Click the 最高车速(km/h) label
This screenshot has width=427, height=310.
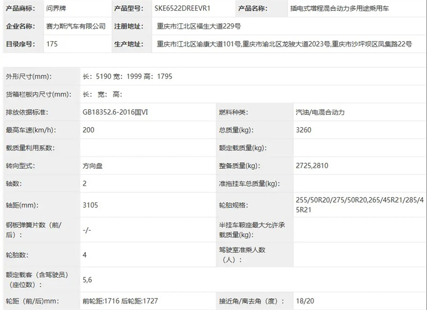coord(31,130)
